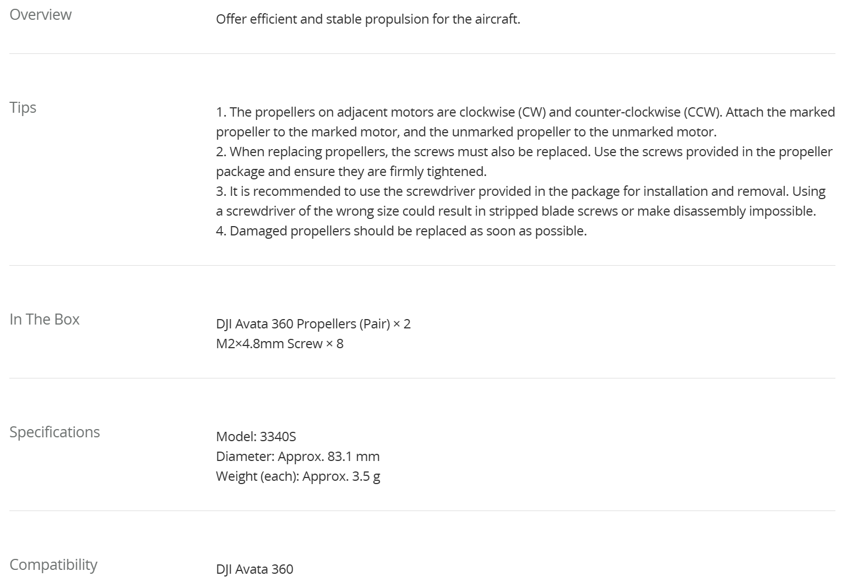Screen dimensions: 847x582
Task: Select the Tips section heading
Action: click(23, 107)
